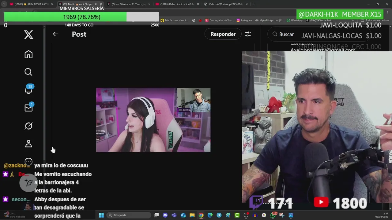392x220 pixels.
Task: Open Windows Start menu
Action: [101, 215]
